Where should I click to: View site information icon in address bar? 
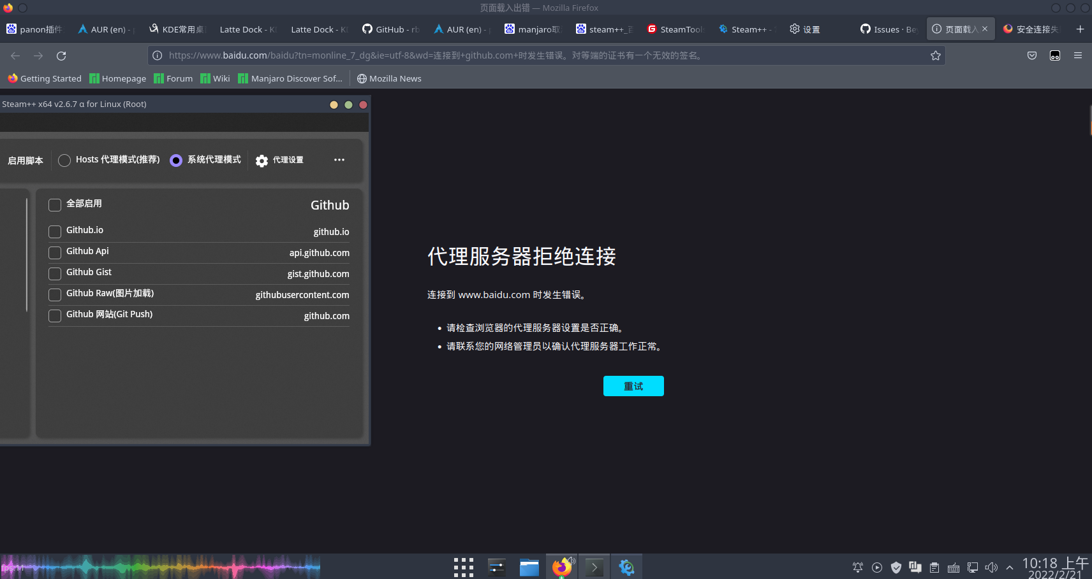coord(158,56)
